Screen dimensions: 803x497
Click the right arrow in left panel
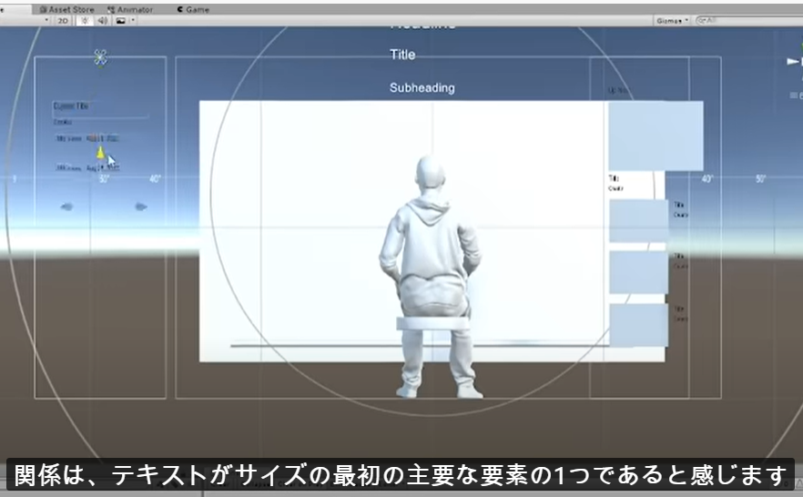click(141, 207)
